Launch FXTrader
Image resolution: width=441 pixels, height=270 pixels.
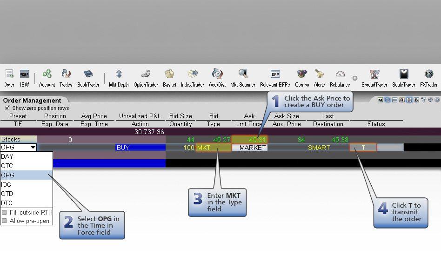429,78
